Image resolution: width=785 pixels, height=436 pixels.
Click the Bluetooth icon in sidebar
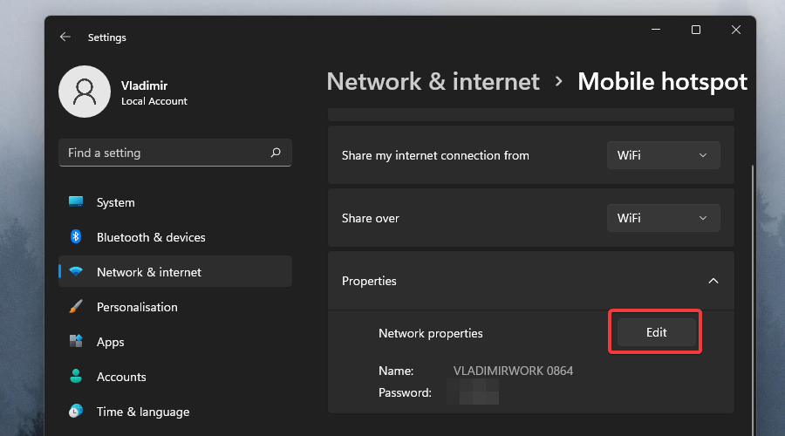pos(76,237)
